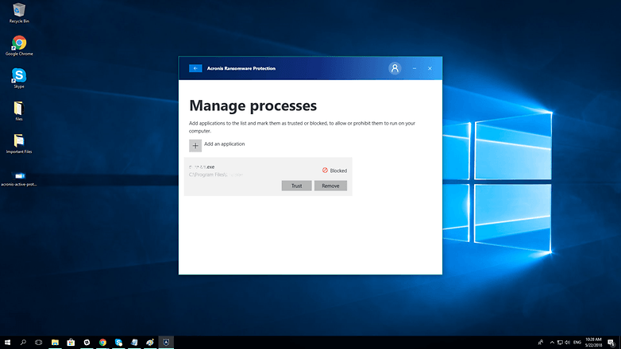Image resolution: width=621 pixels, height=349 pixels.
Task: Open File Explorer from the taskbar
Action: [55, 343]
